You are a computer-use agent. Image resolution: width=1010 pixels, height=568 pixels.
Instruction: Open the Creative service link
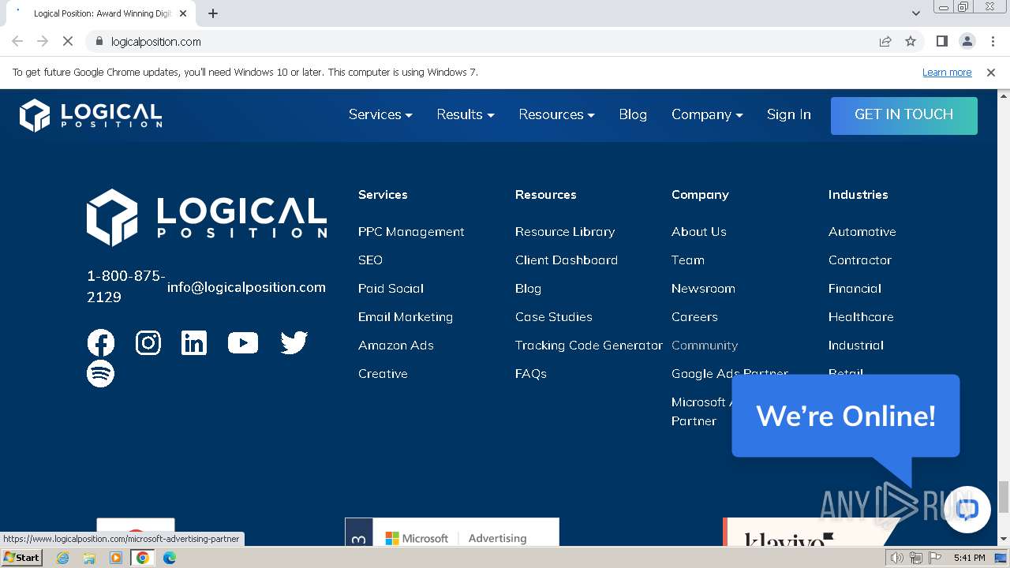[383, 374]
